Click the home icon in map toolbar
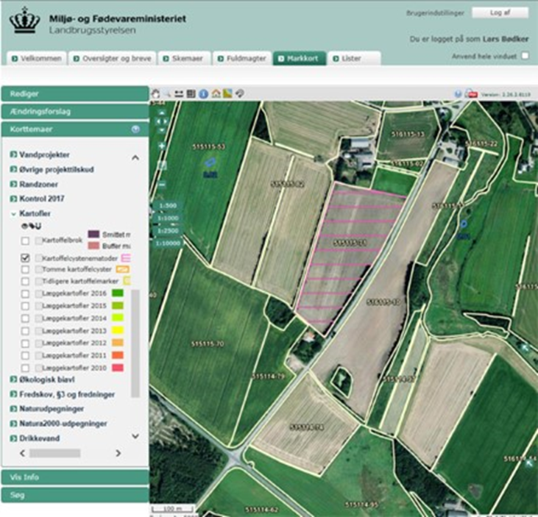The image size is (538, 517). [216, 93]
